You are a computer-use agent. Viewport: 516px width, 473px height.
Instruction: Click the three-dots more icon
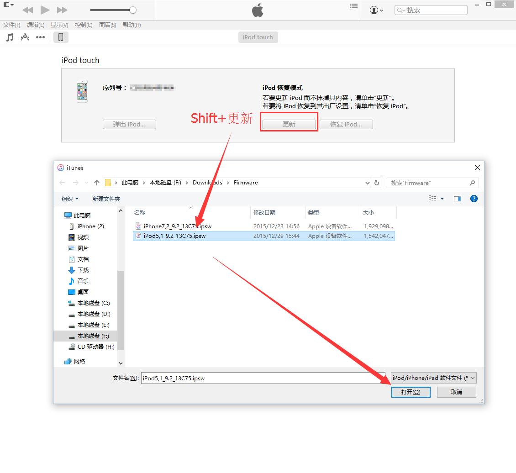(41, 37)
